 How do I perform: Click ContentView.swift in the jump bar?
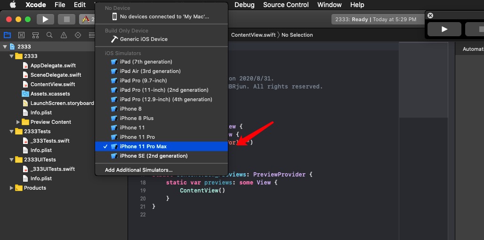pos(253,35)
